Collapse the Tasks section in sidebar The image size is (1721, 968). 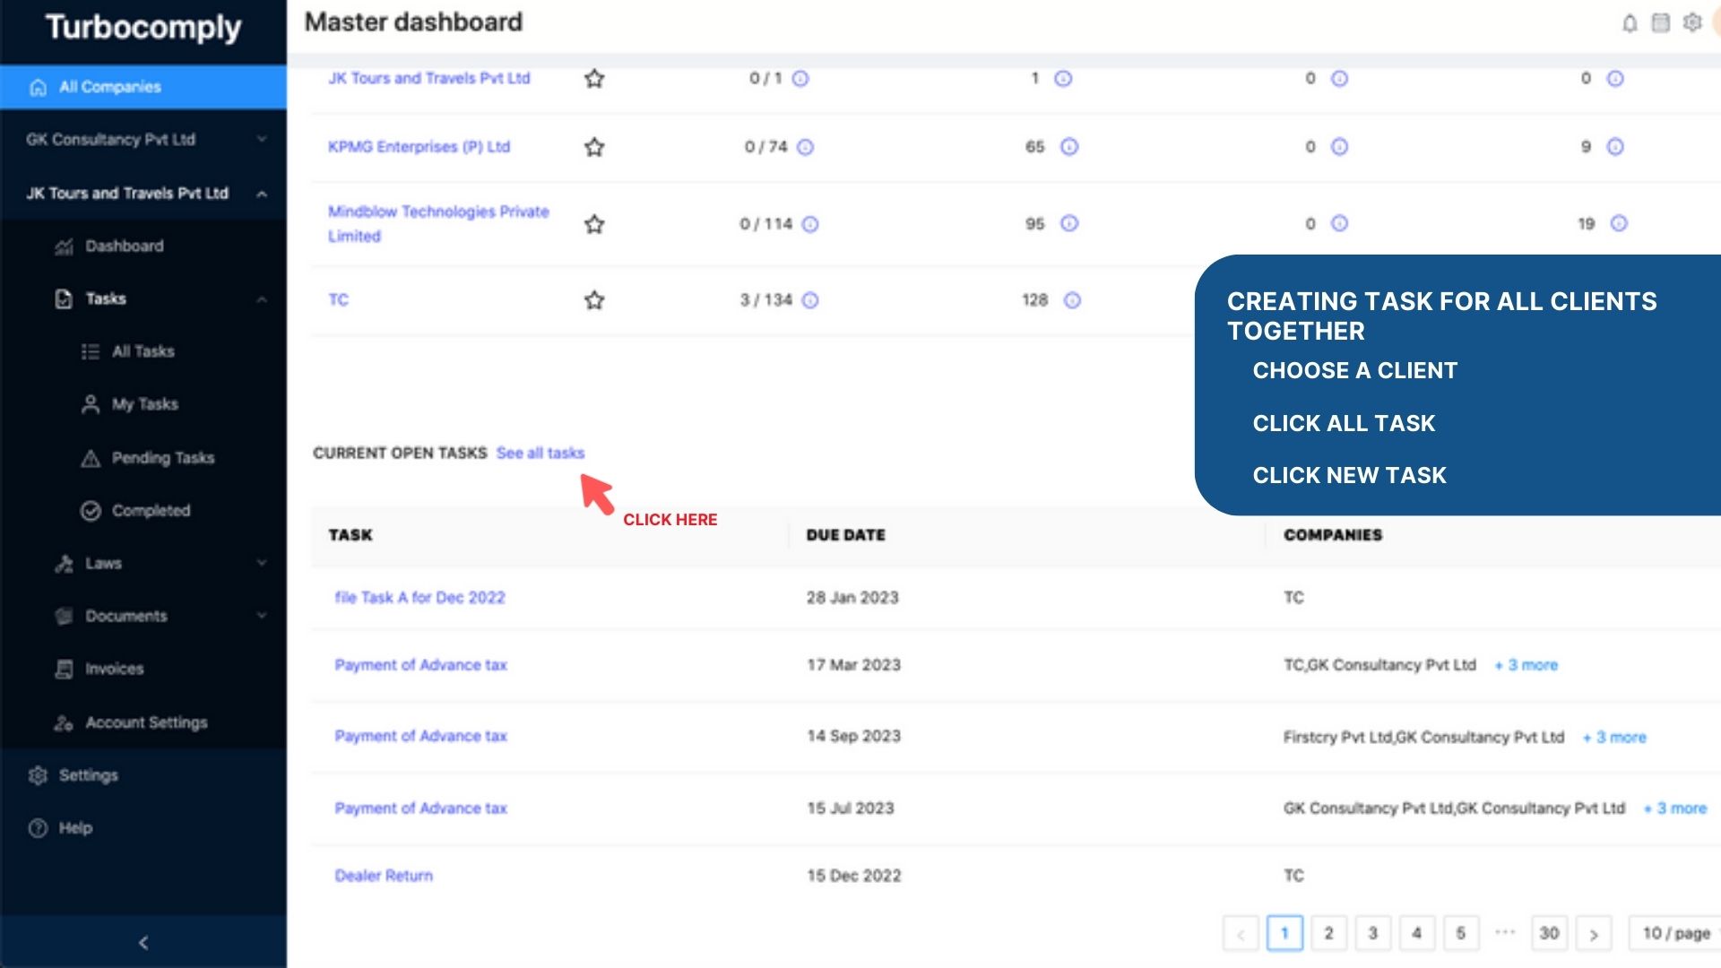pyautogui.click(x=261, y=298)
